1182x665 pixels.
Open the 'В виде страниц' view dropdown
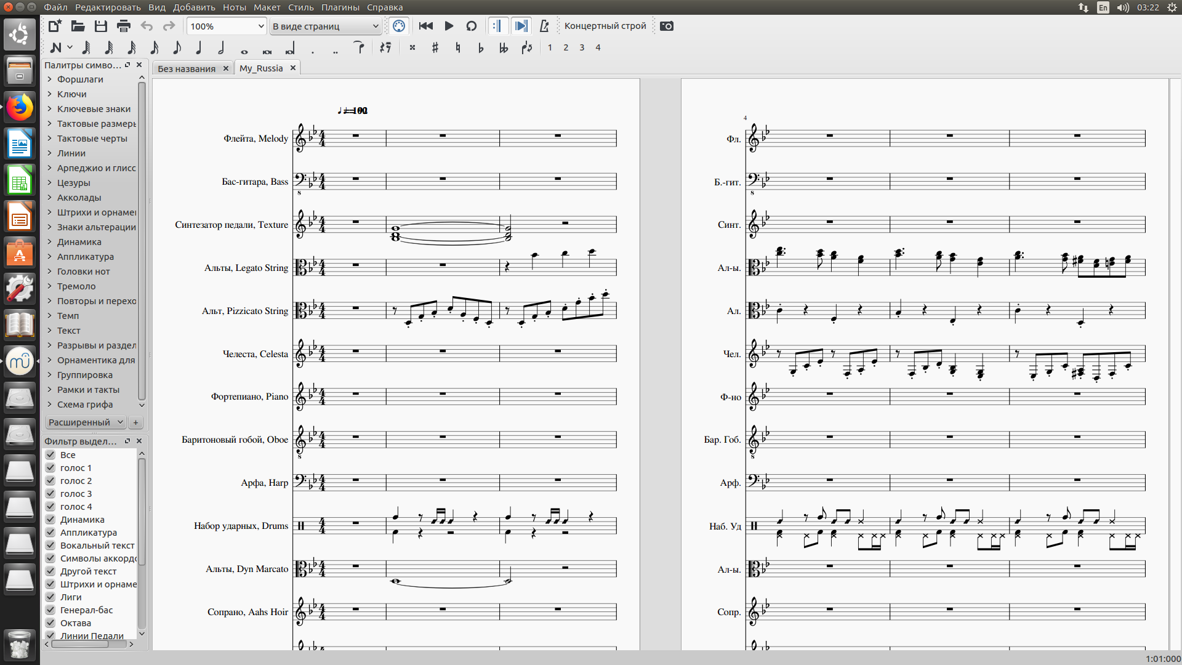pyautogui.click(x=325, y=26)
